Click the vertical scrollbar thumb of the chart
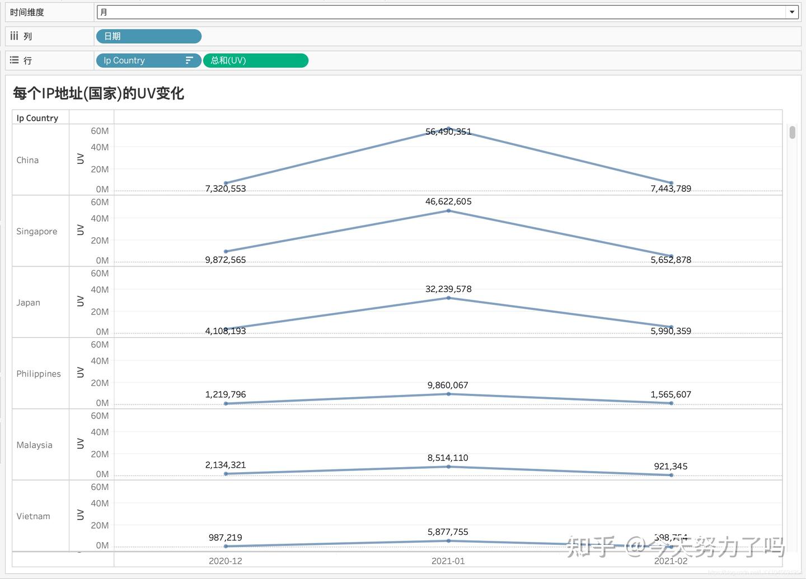This screenshot has height=579, width=806. point(792,133)
